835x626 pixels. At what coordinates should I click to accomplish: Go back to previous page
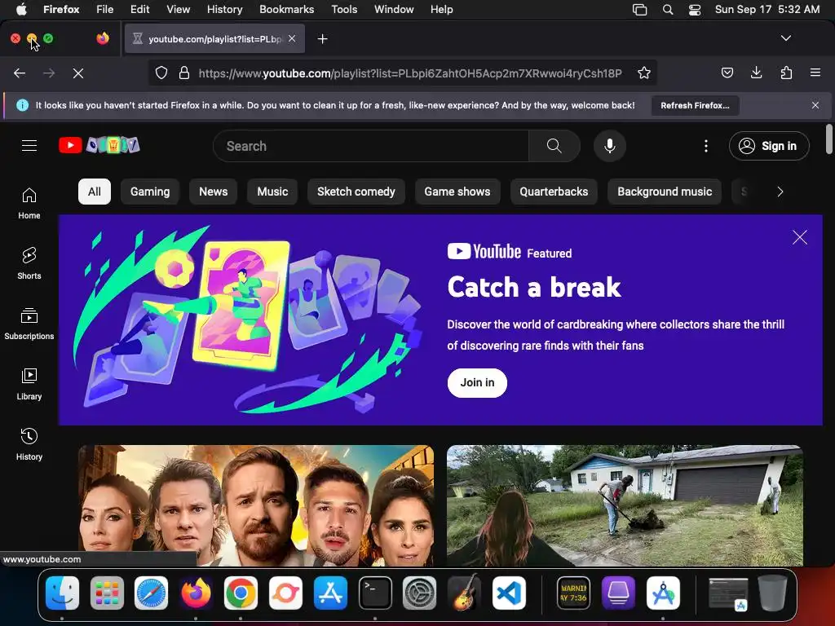(20, 73)
